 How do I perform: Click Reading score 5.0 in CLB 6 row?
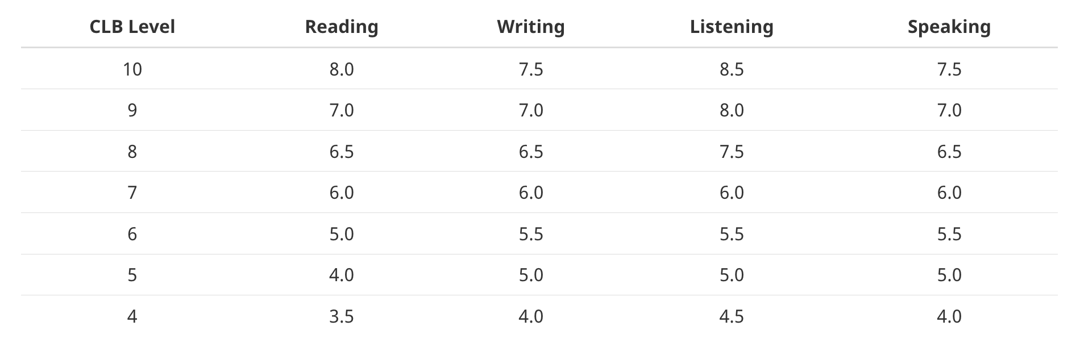(x=342, y=234)
